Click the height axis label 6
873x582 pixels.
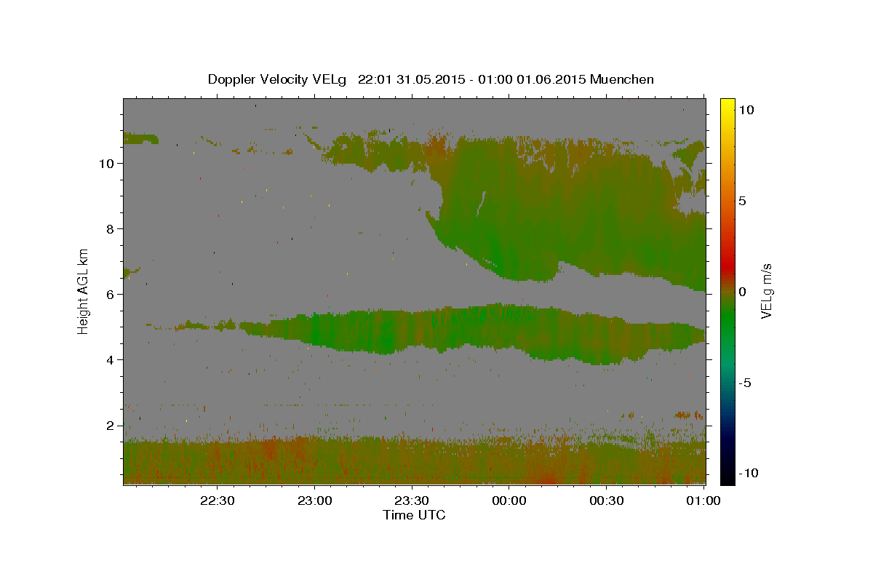point(110,294)
